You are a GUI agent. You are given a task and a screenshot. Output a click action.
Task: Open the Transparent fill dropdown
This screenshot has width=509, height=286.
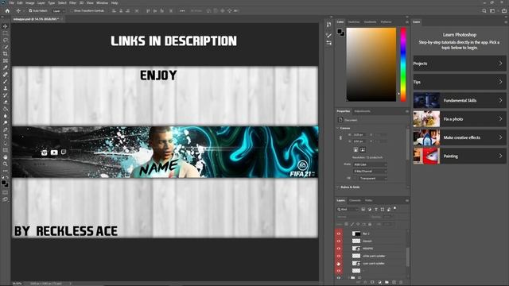[372, 178]
